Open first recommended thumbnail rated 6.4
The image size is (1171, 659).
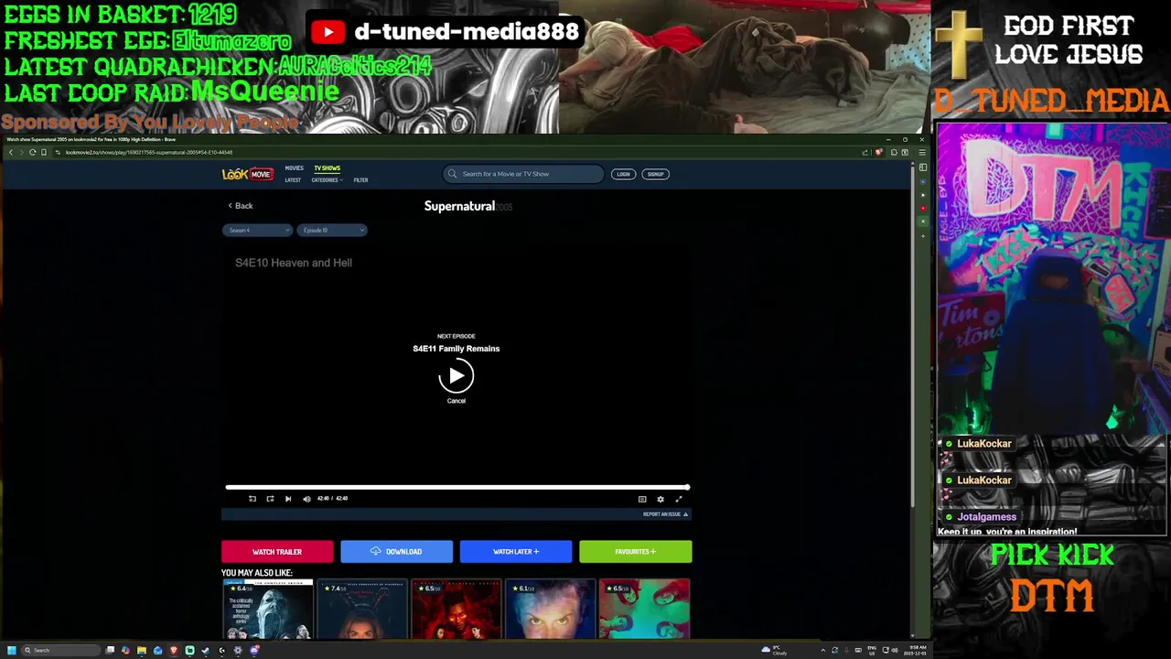267,610
